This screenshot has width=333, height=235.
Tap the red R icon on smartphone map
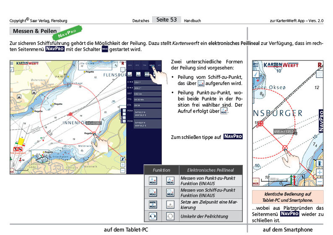320,65
